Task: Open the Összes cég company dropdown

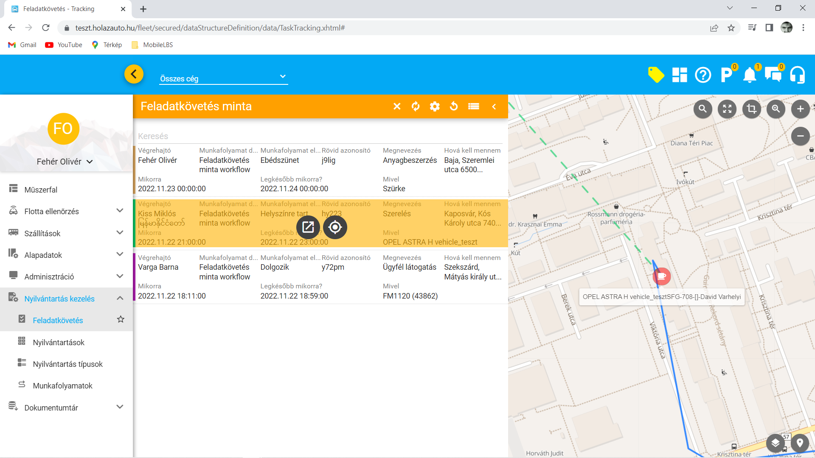Action: pyautogui.click(x=223, y=78)
